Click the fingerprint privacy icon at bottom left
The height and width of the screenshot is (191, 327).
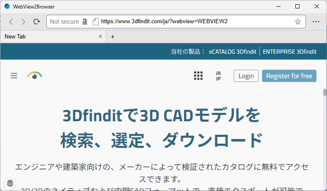pyautogui.click(x=10, y=183)
